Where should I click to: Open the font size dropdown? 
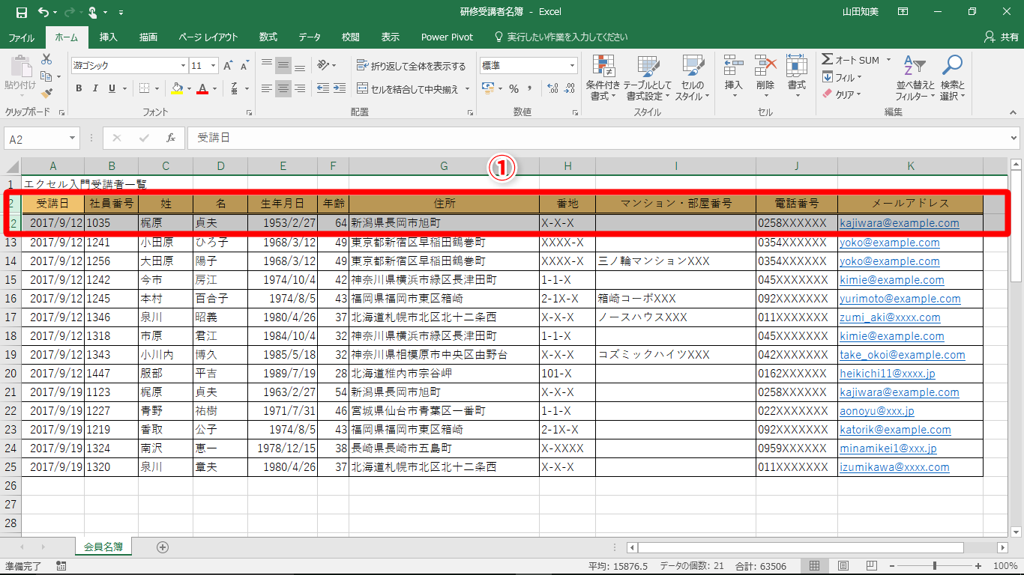pos(214,66)
